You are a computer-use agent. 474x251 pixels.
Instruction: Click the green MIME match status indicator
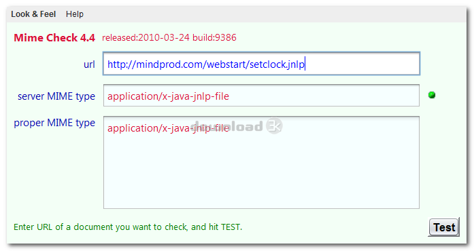coord(432,95)
